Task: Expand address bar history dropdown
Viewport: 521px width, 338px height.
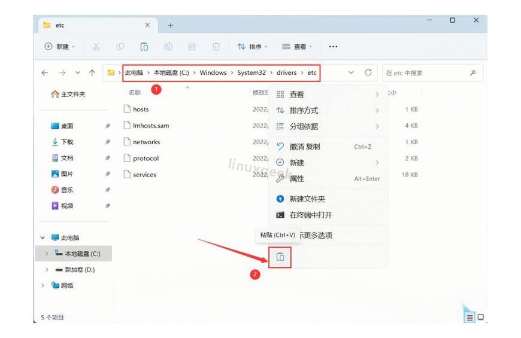Action: (351, 72)
